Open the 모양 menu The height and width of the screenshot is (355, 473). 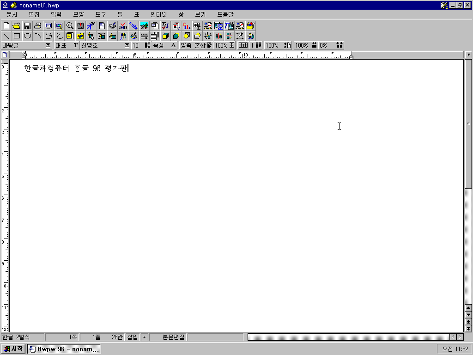tap(79, 14)
